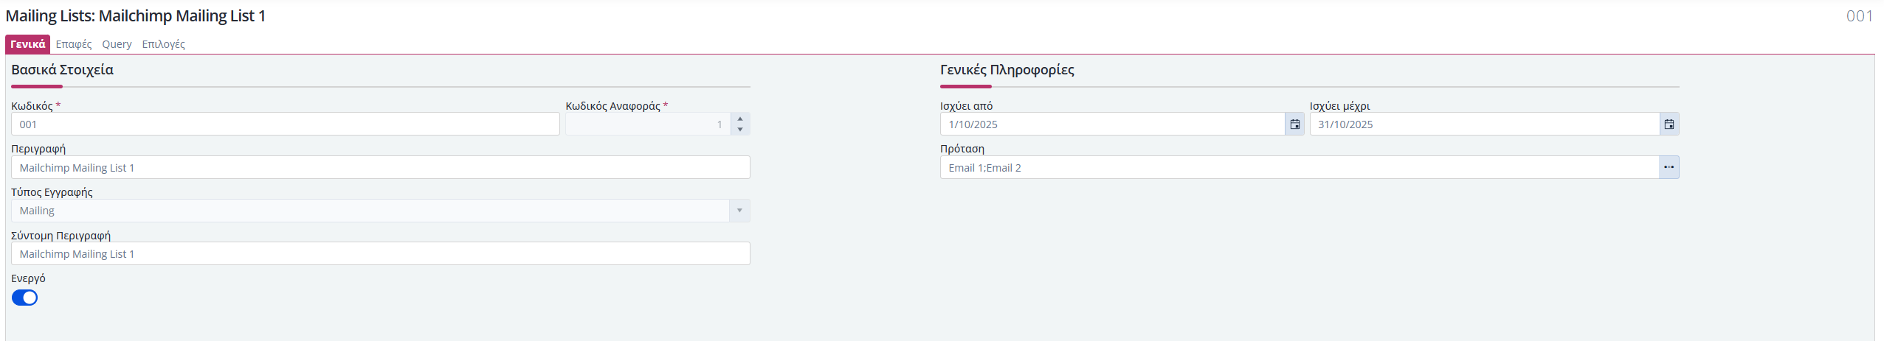Click the Βασικά Στοιχεία section heading

tap(63, 70)
